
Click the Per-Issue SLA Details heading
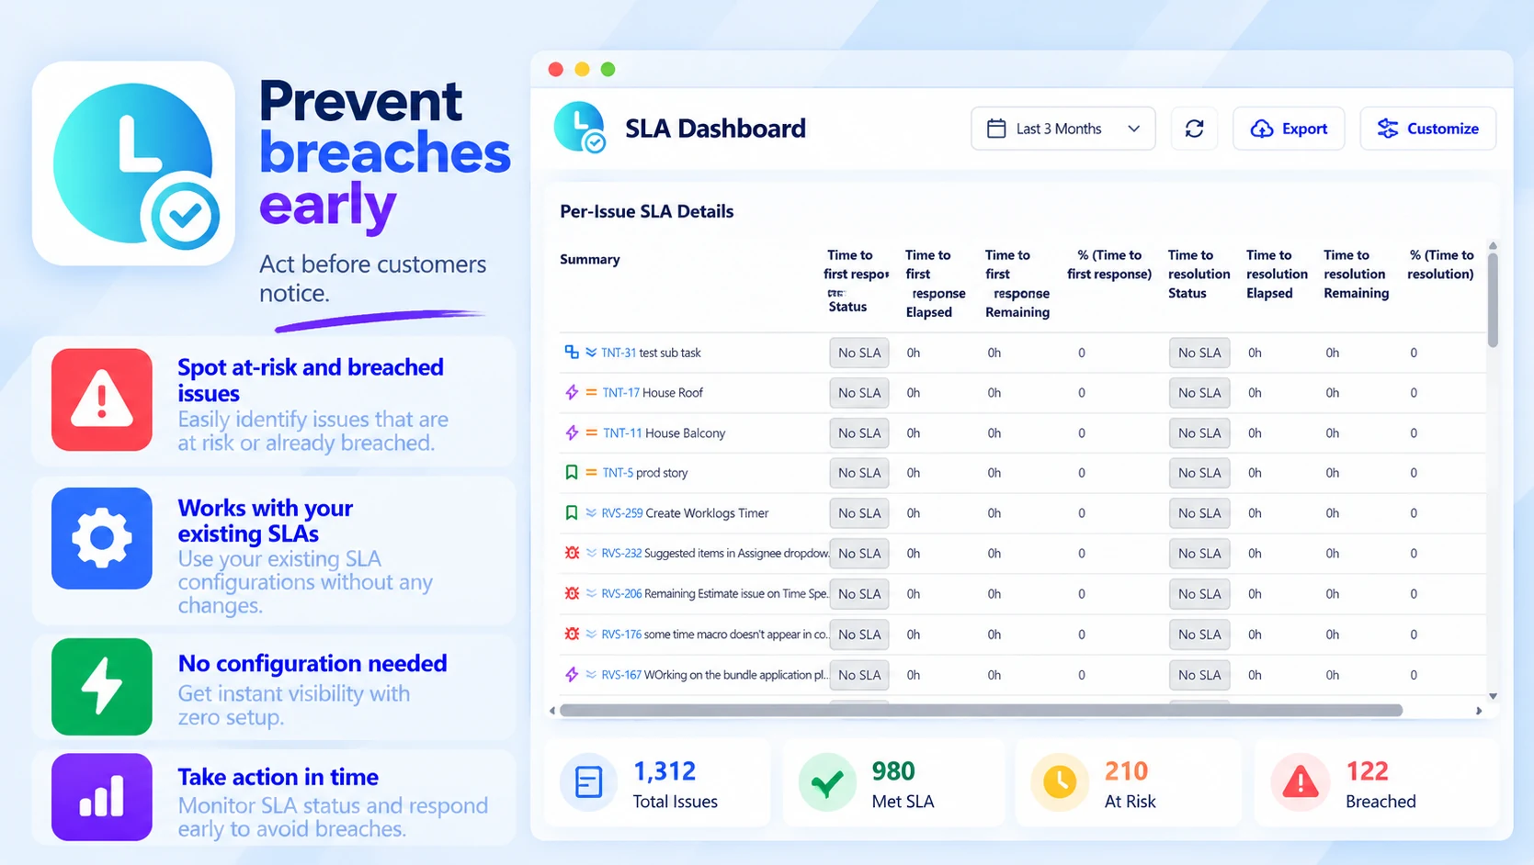point(647,211)
